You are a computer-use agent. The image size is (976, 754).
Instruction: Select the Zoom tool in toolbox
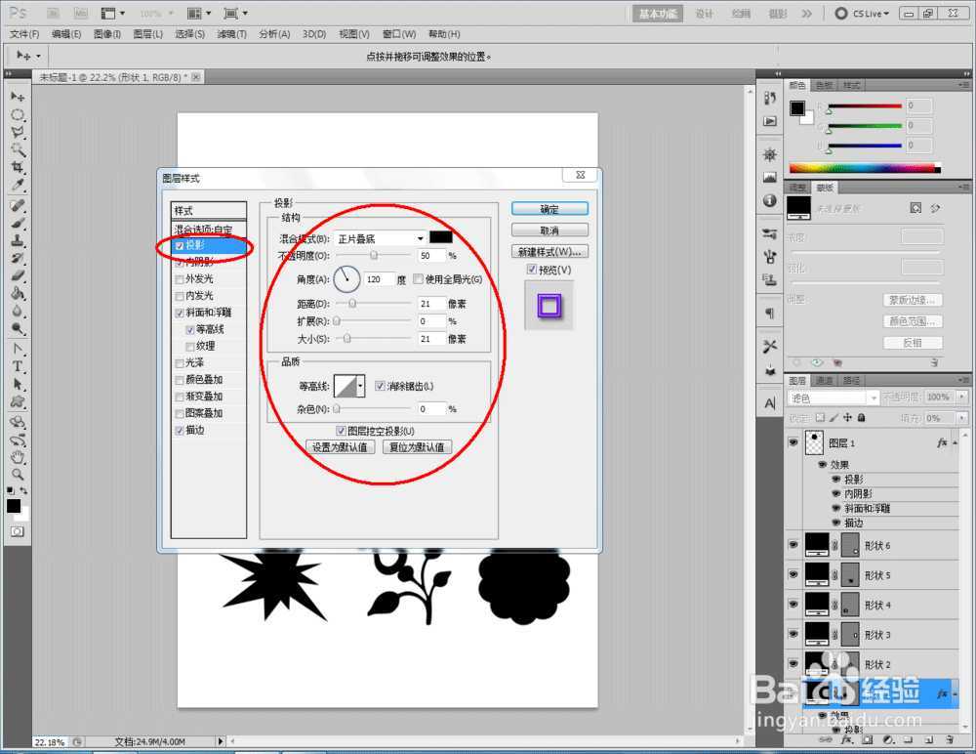[18, 475]
